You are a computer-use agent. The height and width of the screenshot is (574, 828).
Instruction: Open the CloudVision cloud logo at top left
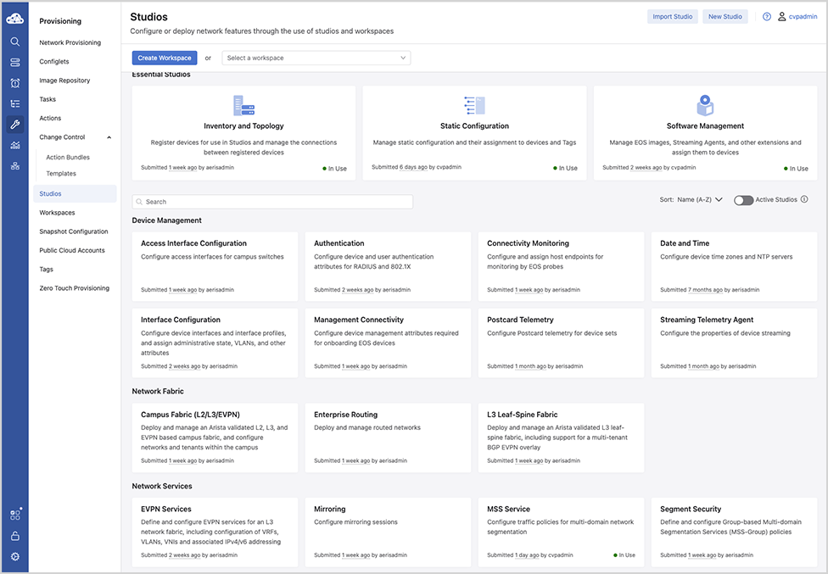[14, 17]
